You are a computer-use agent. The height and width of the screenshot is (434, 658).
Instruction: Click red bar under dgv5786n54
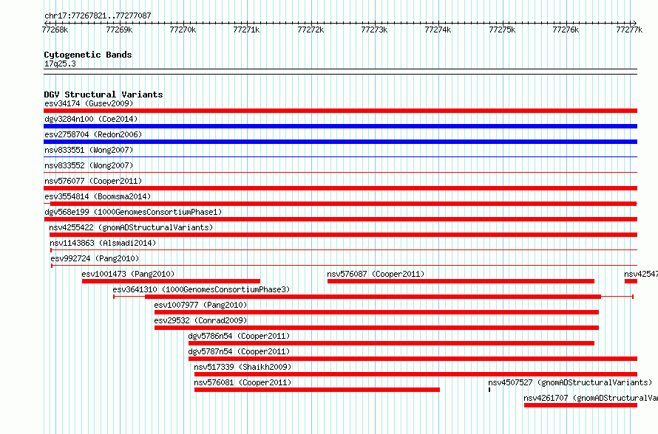coord(391,343)
